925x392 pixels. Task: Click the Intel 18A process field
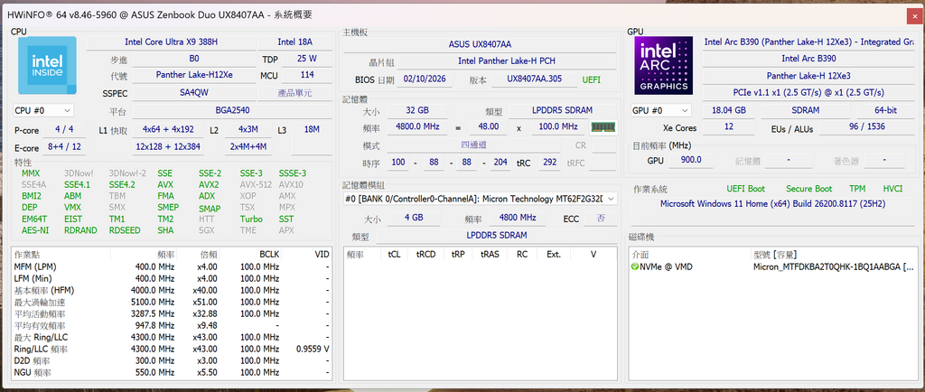[295, 42]
